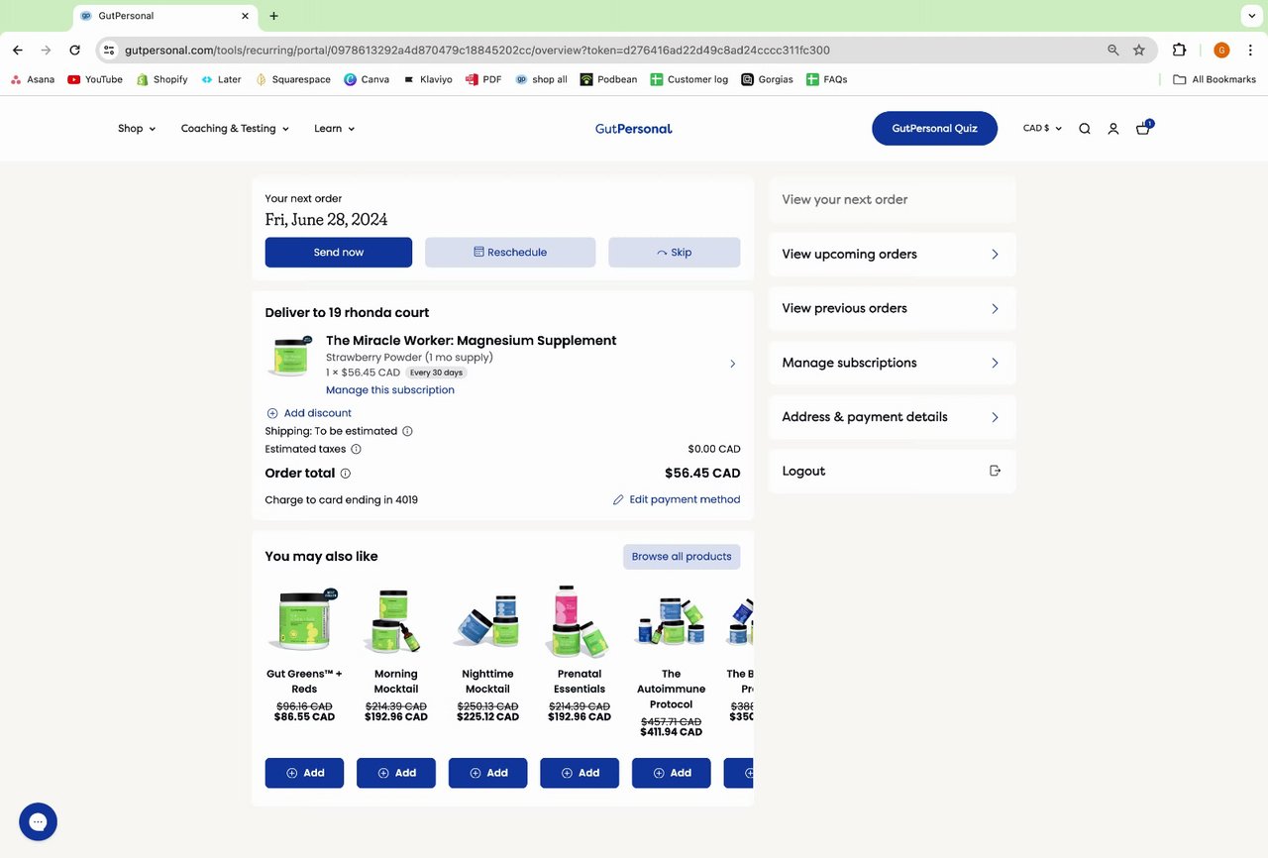
Task: Click the browser address bar
Action: [x=594, y=50]
